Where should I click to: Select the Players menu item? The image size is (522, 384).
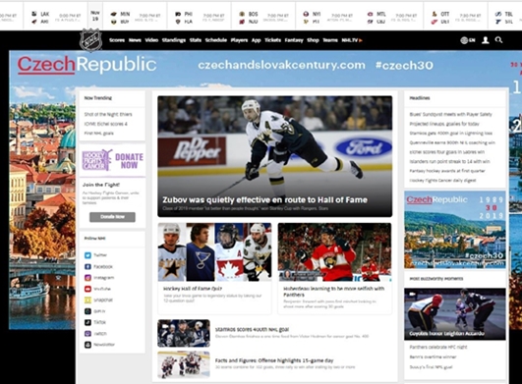pos(239,40)
